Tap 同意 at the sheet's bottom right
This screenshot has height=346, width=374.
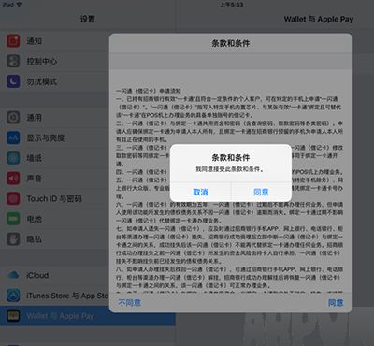336,303
